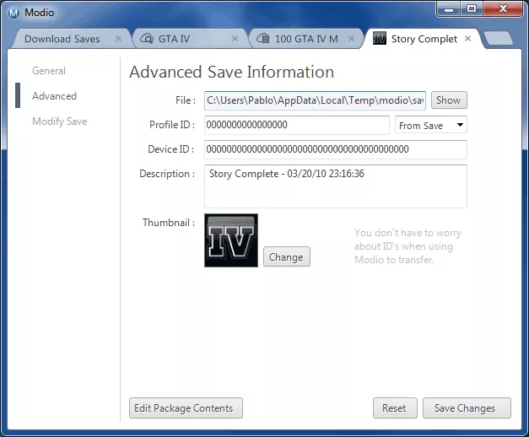Viewport: 529px width, 437px height.
Task: Click the File path field
Action: [x=315, y=100]
